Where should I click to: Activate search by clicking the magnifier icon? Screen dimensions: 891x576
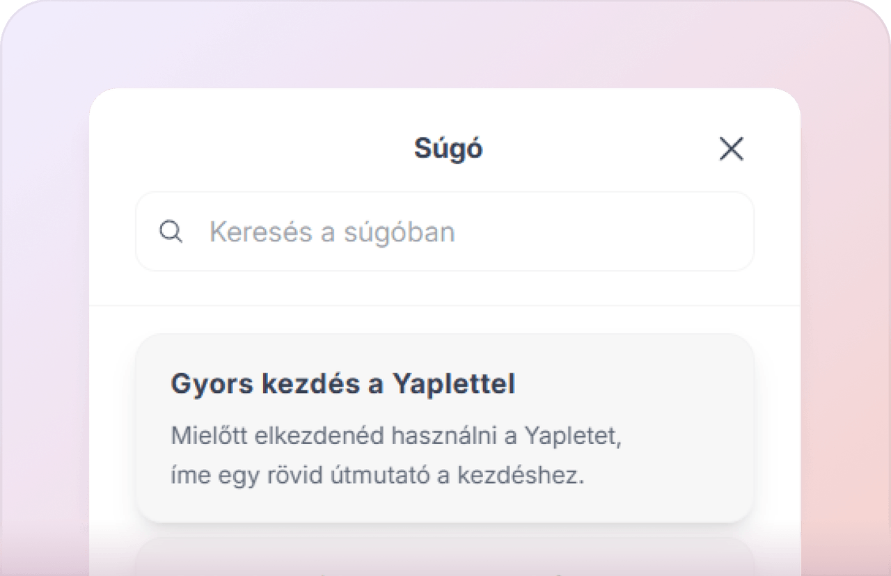[171, 232]
